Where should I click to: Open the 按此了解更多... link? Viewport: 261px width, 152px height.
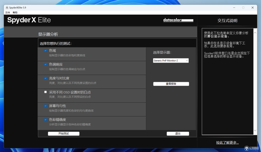tap(227, 143)
